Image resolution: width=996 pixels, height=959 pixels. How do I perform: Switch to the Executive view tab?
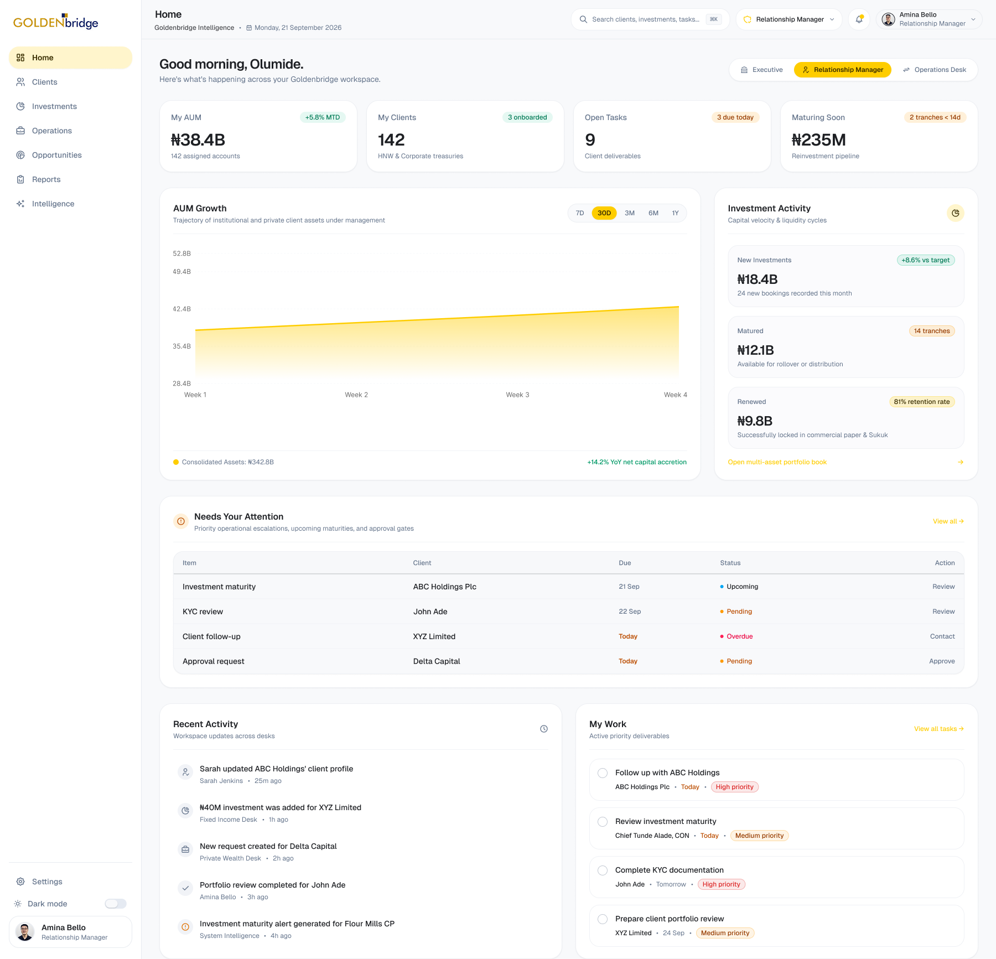tap(762, 70)
